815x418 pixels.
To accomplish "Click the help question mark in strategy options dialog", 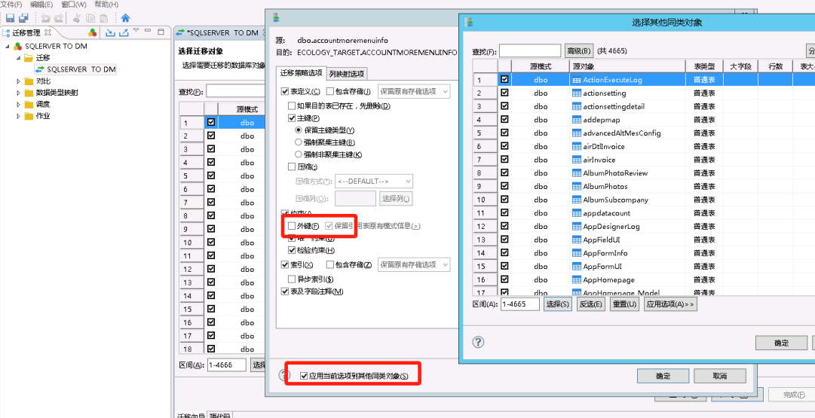I will (x=284, y=375).
